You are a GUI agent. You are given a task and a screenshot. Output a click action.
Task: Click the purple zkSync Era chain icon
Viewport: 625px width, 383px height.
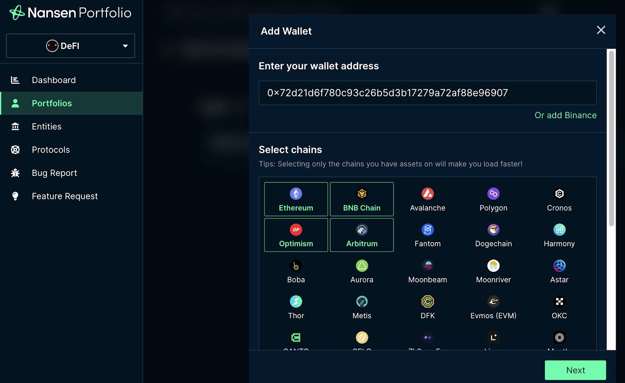[x=428, y=337]
